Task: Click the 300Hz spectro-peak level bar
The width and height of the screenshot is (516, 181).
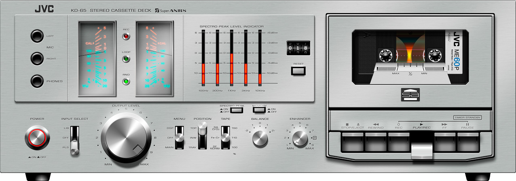Action: click(218, 57)
